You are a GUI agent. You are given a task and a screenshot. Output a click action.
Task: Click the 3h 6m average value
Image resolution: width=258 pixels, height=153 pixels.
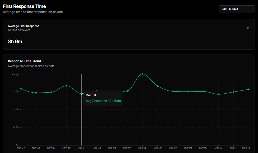click(x=15, y=41)
